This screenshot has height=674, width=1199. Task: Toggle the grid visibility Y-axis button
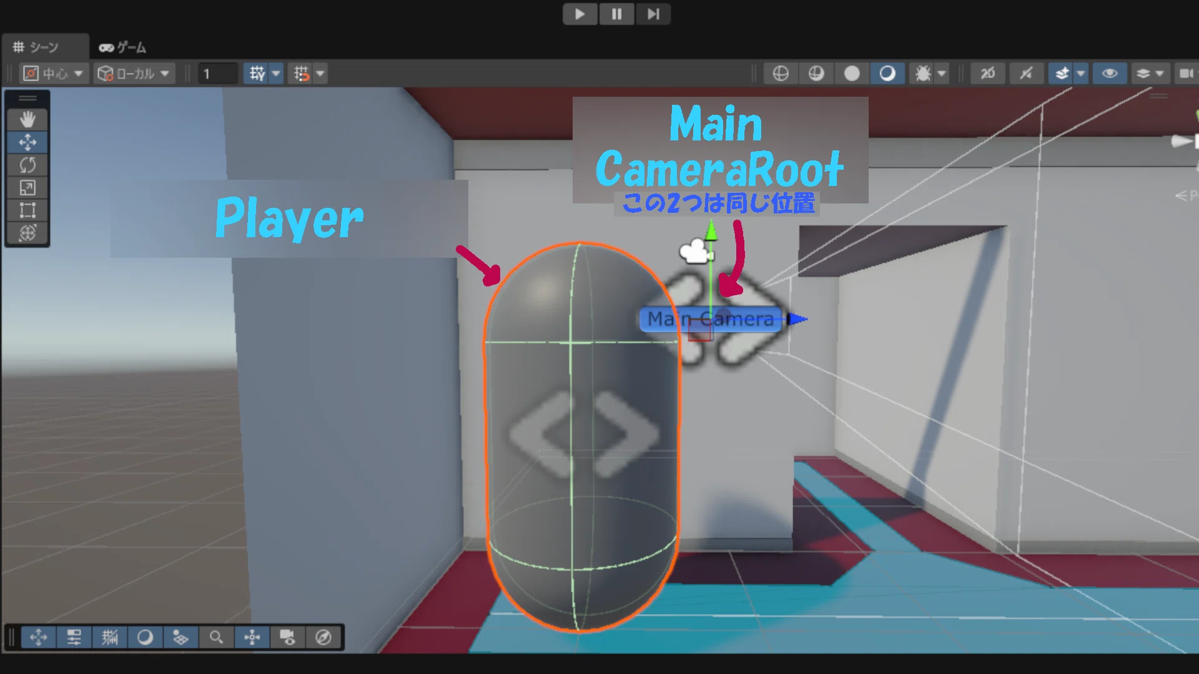point(257,74)
